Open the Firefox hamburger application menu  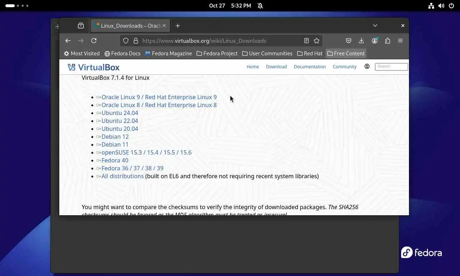coord(400,41)
